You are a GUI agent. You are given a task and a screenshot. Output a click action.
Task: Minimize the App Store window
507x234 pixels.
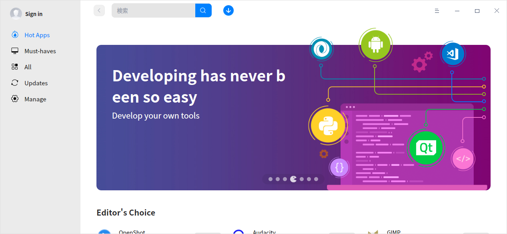point(457,11)
